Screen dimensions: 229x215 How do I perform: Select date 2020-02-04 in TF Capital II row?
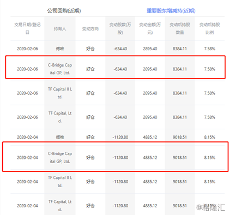point(27,182)
